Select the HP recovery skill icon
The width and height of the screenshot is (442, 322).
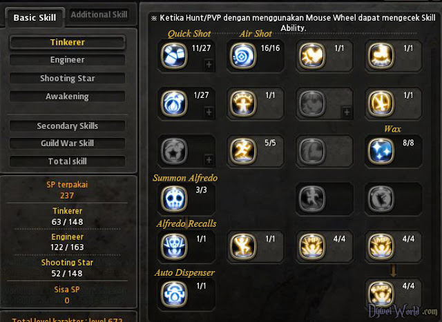(x=311, y=246)
